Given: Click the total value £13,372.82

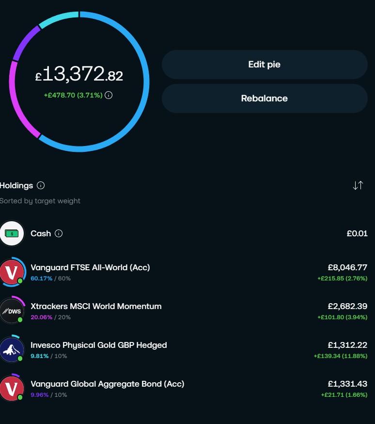Looking at the screenshot, I should coord(79,74).
